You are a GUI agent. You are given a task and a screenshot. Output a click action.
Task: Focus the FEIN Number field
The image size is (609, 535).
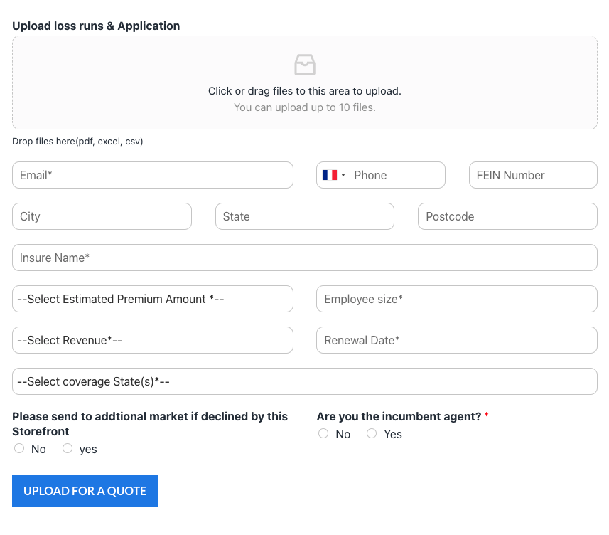pos(533,175)
